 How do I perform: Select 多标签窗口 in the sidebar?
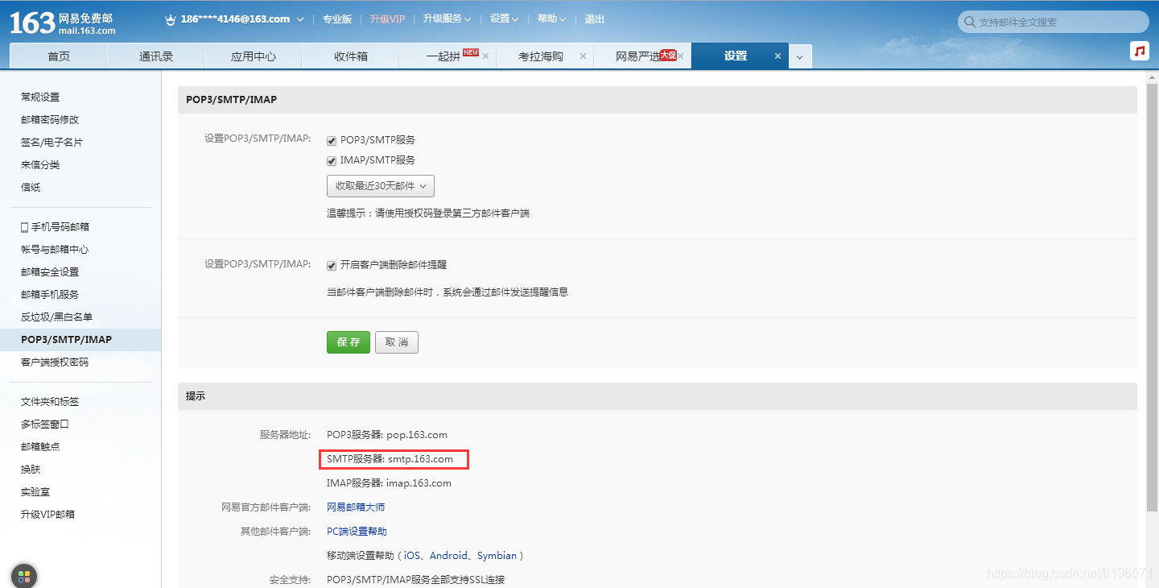pos(45,424)
